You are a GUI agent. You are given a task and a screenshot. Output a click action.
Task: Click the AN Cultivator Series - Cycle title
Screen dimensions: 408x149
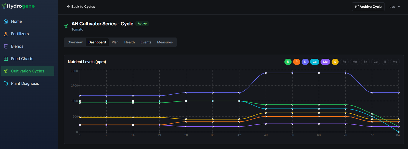(102, 24)
